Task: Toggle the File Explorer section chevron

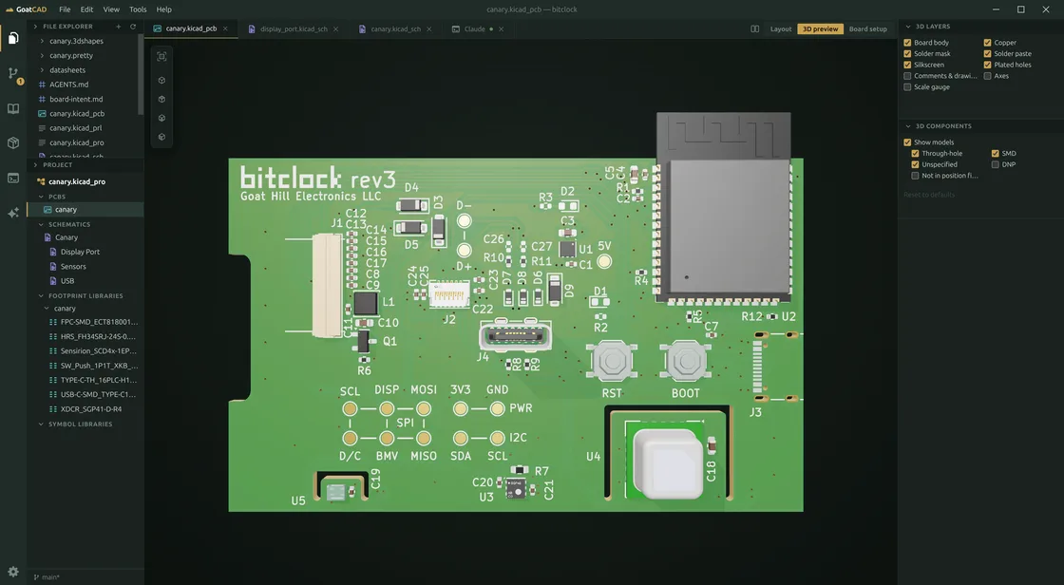Action: click(x=35, y=27)
